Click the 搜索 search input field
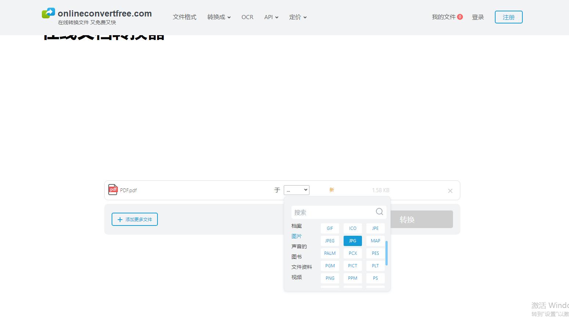The image size is (569, 319). (330, 212)
